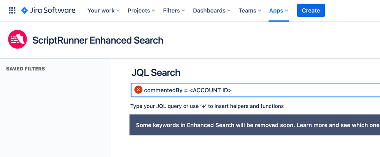Click the red error icon in query field
Viewport: 380px width, 157px height.
click(x=138, y=90)
